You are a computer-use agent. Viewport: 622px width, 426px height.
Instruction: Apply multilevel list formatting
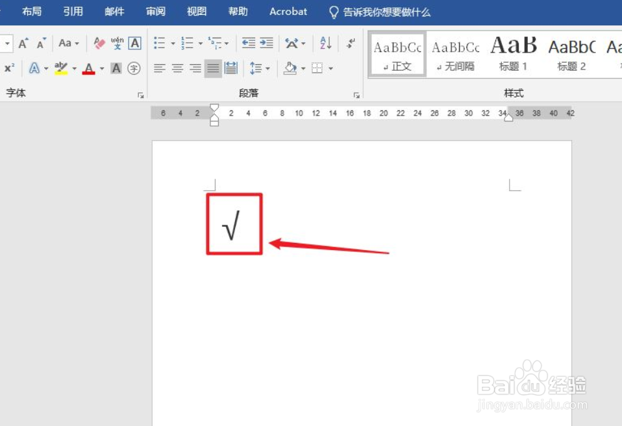pyautogui.click(x=215, y=43)
